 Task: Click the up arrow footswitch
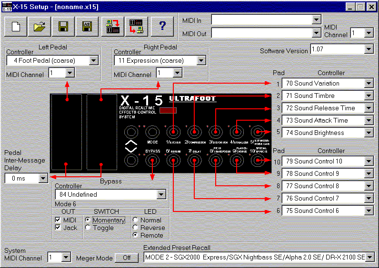tap(131, 132)
